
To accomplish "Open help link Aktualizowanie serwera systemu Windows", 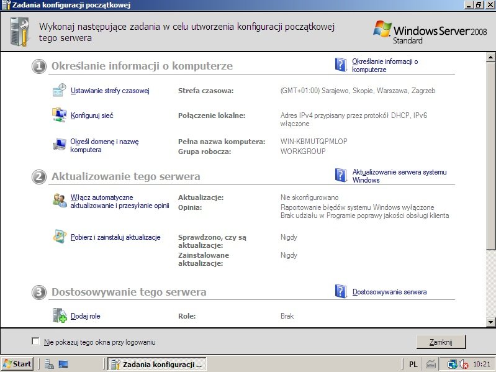I will [400, 176].
